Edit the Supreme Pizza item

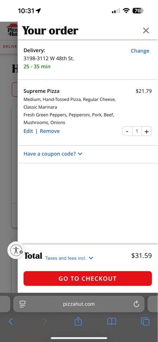(x=28, y=131)
